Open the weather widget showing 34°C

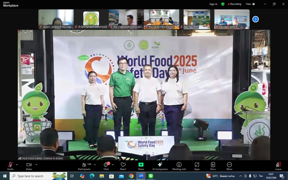point(220,176)
